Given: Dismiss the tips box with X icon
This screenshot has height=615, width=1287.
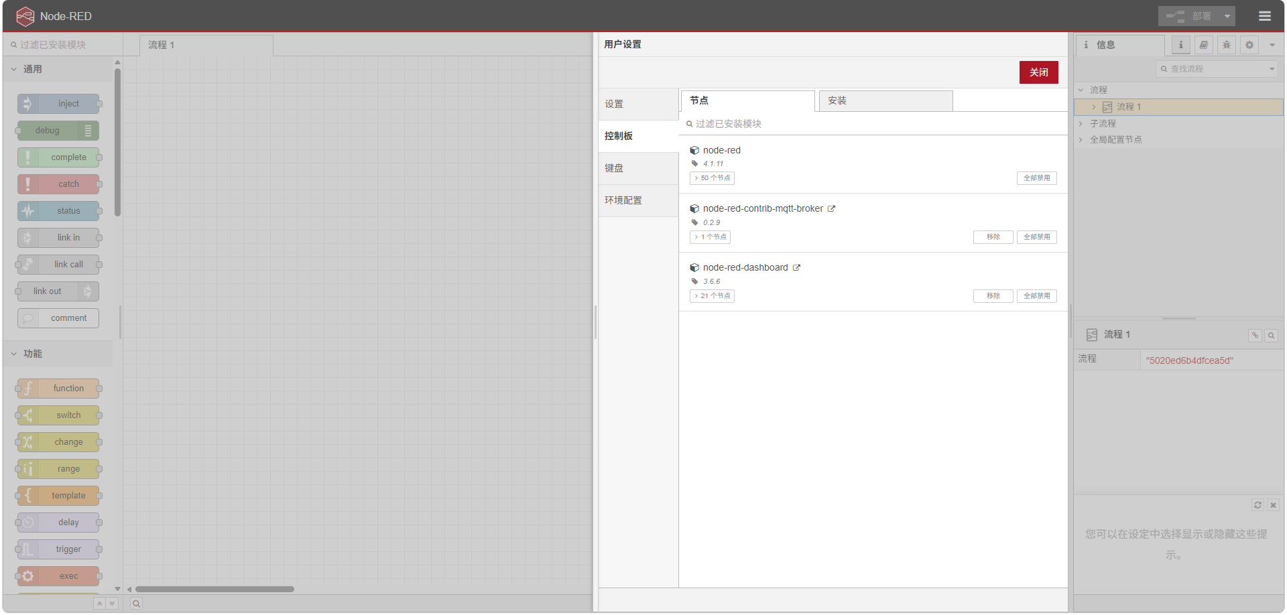Looking at the screenshot, I should [1273, 505].
